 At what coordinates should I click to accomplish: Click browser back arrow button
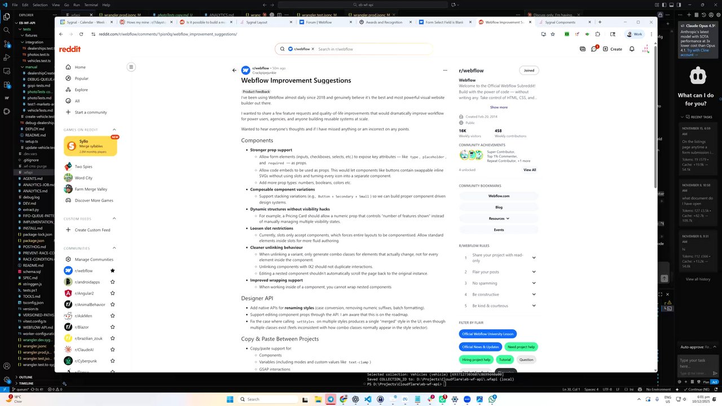click(x=61, y=34)
